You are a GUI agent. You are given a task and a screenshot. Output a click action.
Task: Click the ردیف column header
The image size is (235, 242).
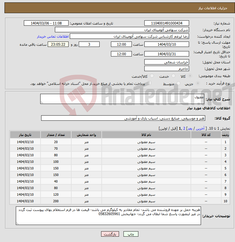[225, 135]
